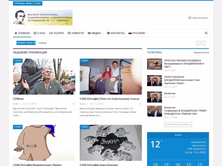Open the ГЛАВНАЯ home menu item
The width and height of the screenshot is (222, 166).
(22, 33)
